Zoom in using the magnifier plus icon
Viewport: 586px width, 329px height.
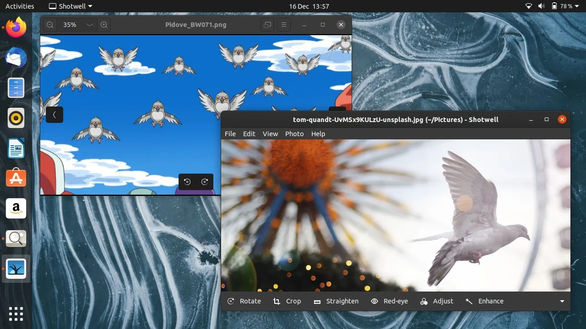[104, 25]
